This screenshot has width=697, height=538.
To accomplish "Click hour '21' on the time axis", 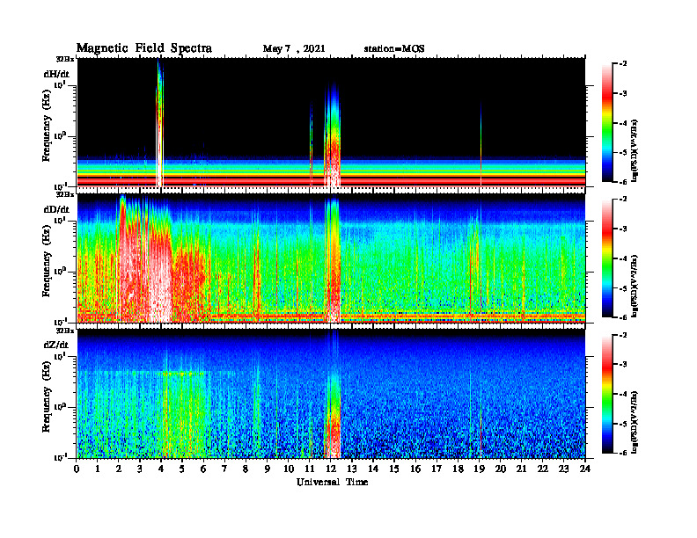I will tap(521, 469).
